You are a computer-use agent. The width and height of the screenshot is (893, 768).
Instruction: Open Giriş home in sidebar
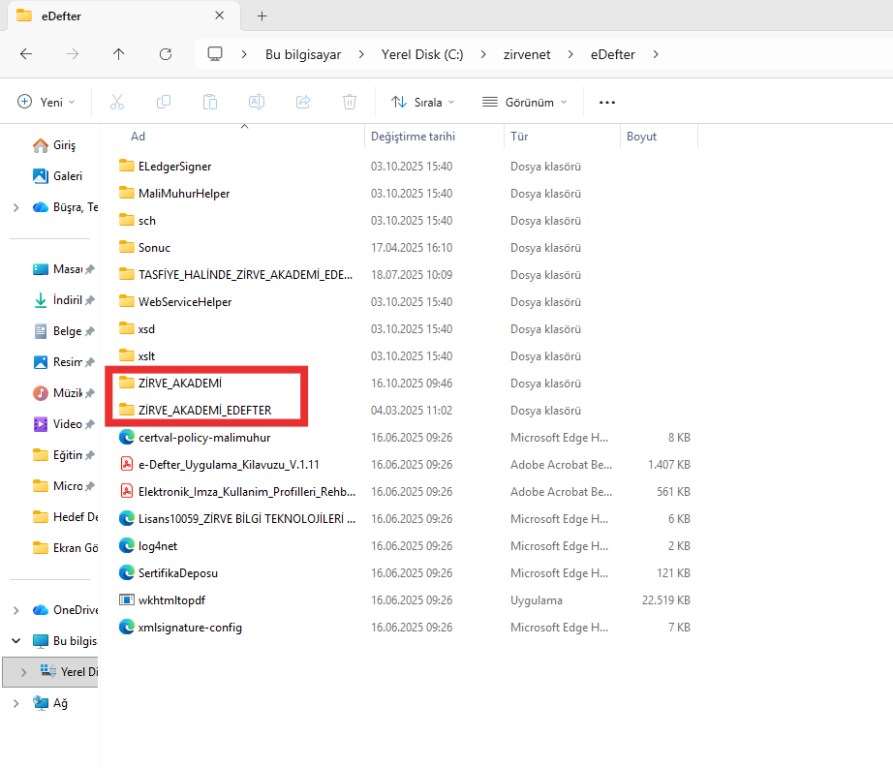point(54,145)
